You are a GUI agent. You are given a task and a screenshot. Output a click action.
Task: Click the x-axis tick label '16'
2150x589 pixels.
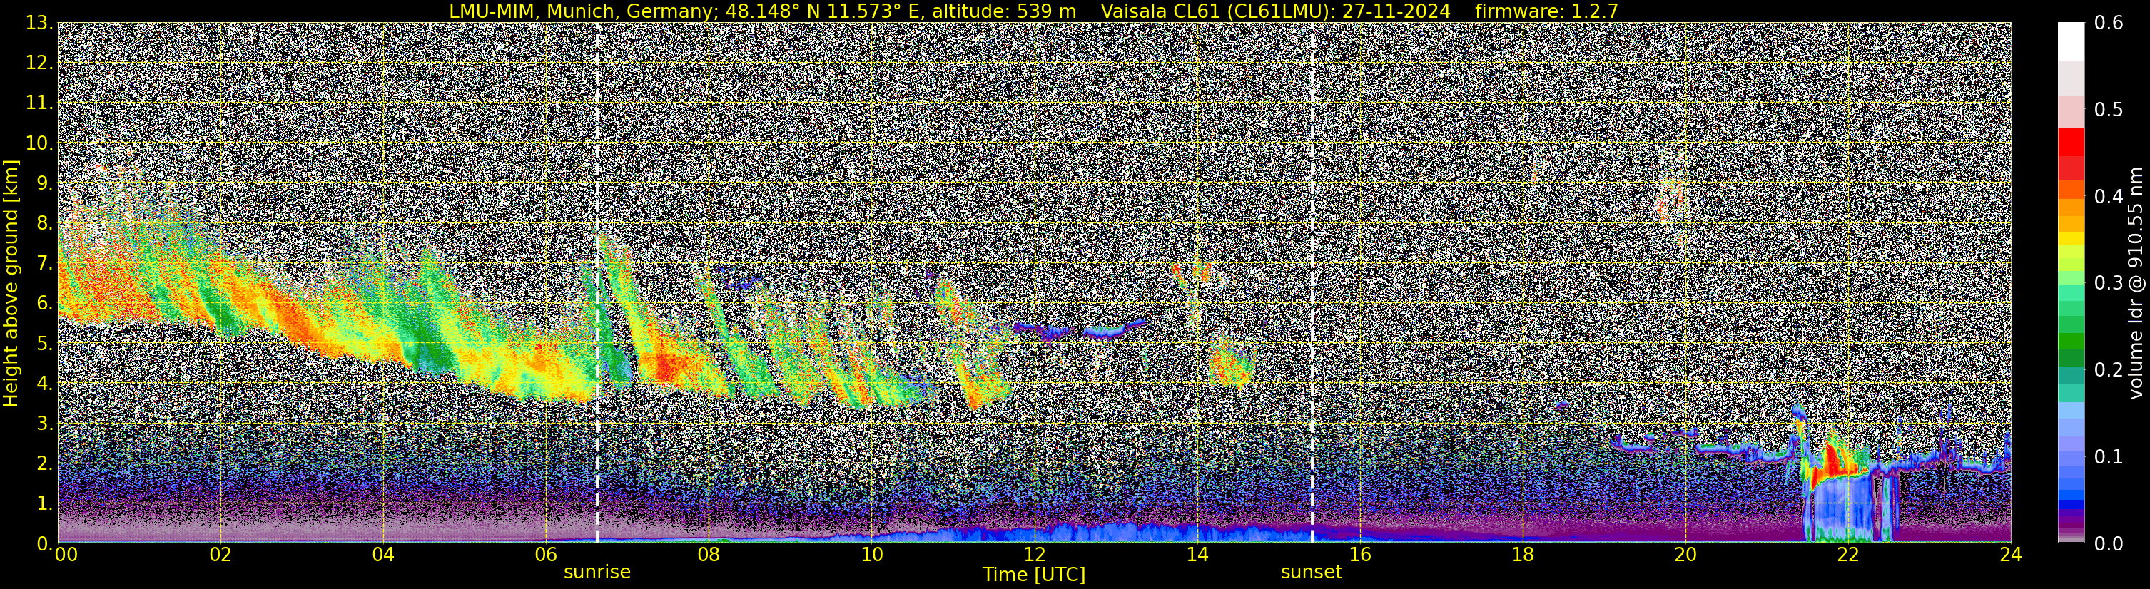point(1359,554)
